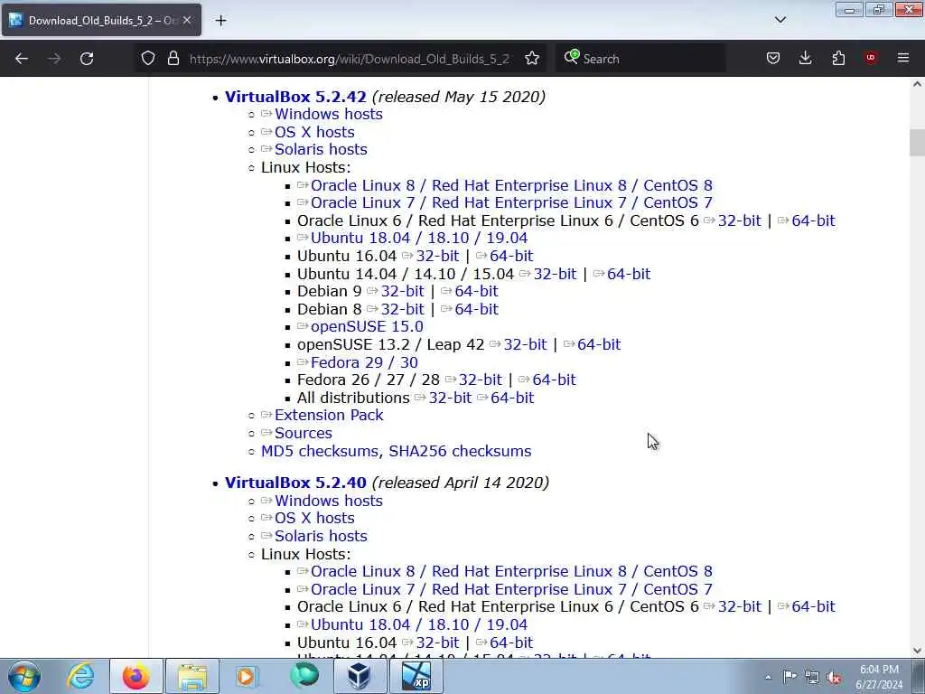Select the Download_Old_Builds_5_2 tab
This screenshot has width=925, height=694.
pyautogui.click(x=101, y=20)
